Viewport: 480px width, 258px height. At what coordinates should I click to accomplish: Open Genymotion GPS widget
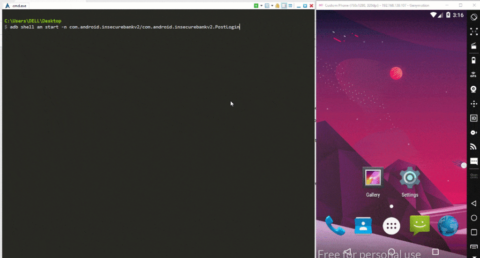pyautogui.click(x=473, y=75)
